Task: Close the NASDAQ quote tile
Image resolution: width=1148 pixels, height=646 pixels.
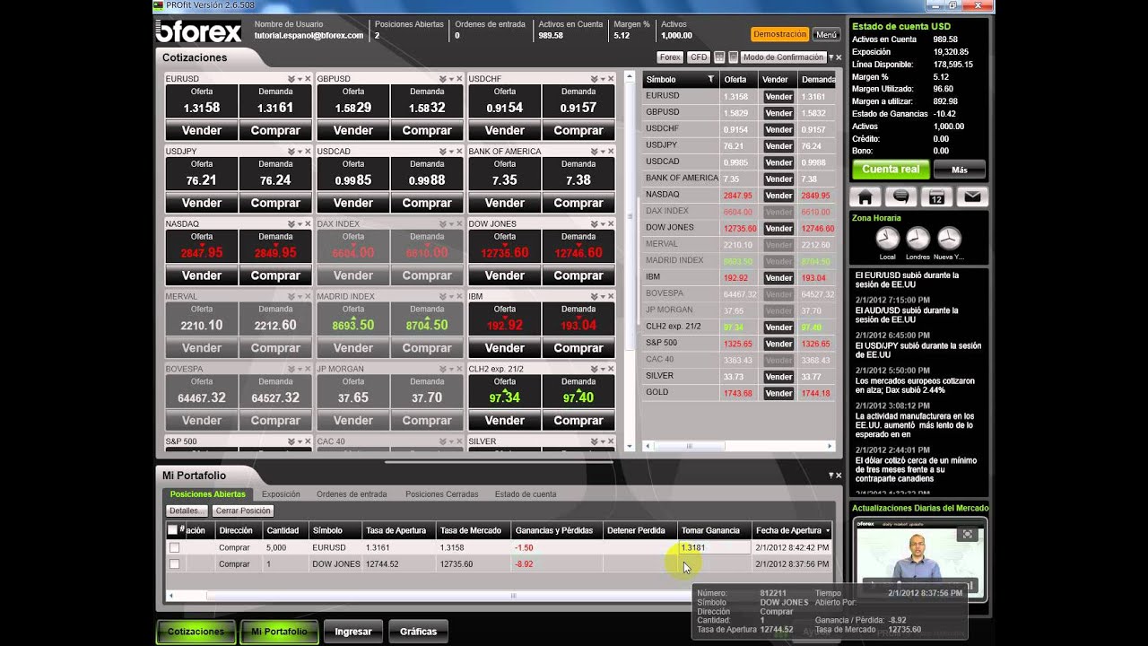Action: click(308, 224)
